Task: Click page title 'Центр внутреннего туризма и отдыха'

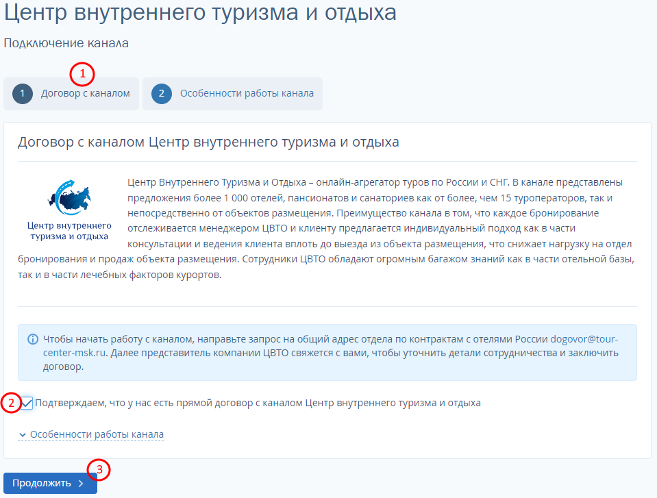Action: point(200,12)
